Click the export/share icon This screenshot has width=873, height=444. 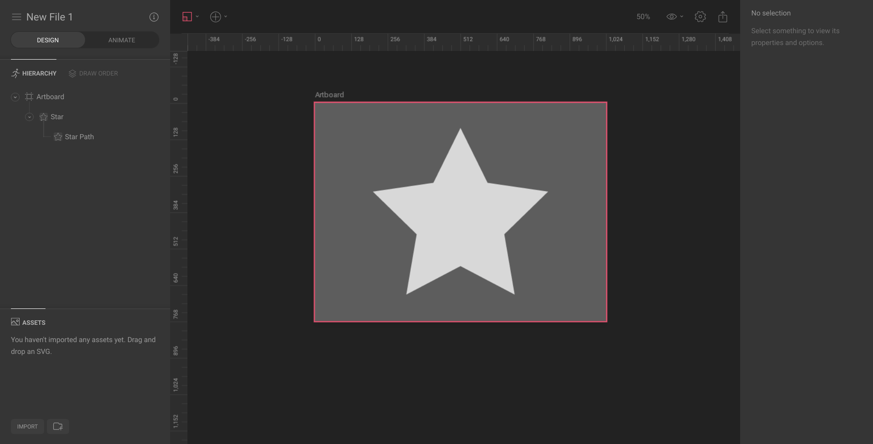[x=722, y=16]
